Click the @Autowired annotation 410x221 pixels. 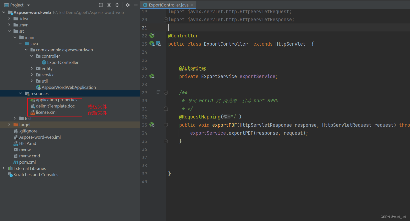(193, 68)
